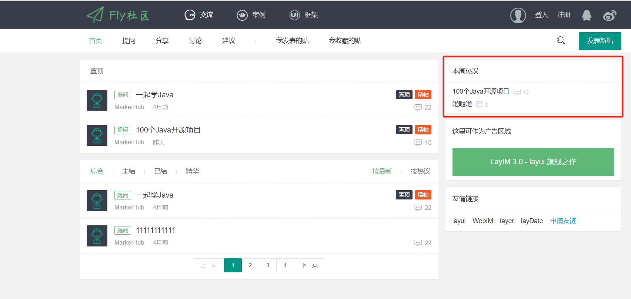
Task: Open 100个Java开源项目 in 本周热议
Action: click(481, 91)
